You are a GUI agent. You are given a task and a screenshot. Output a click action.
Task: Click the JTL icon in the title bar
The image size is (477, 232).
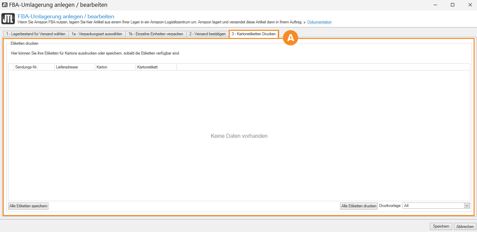pos(5,5)
